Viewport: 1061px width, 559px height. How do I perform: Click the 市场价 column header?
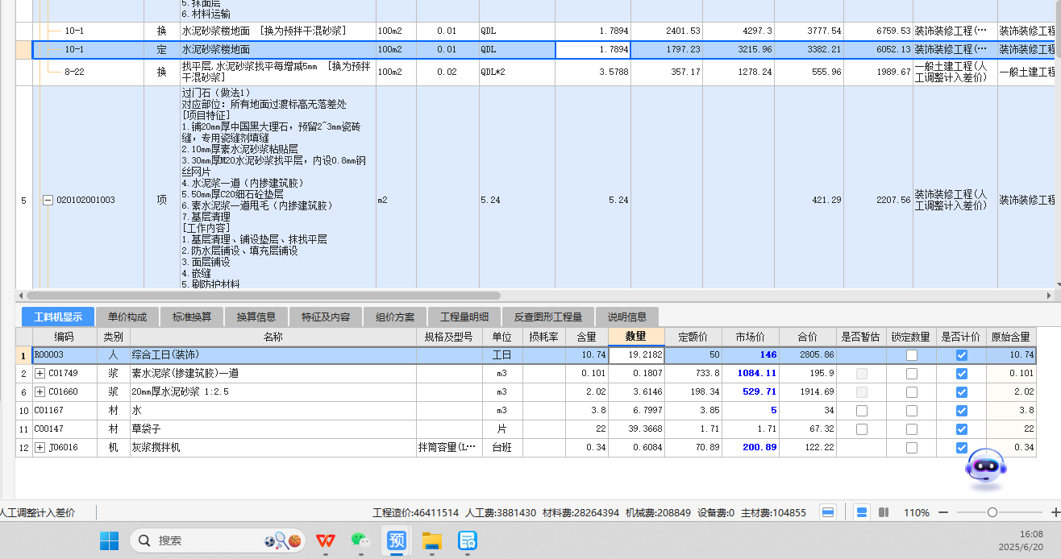pos(750,337)
